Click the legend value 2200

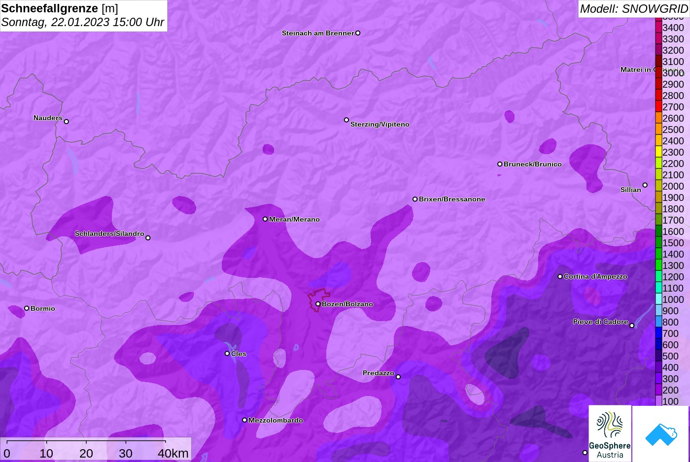click(x=673, y=164)
